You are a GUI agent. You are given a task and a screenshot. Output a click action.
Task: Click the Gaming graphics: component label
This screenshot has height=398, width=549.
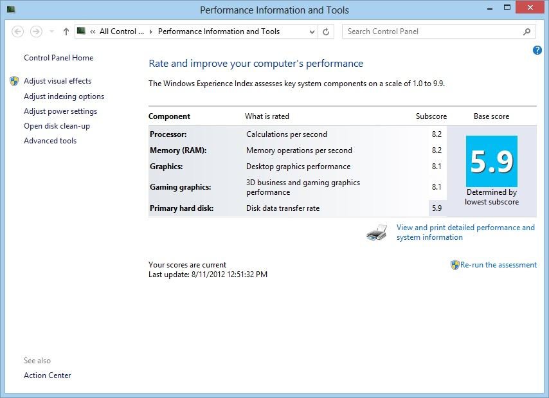tap(180, 187)
